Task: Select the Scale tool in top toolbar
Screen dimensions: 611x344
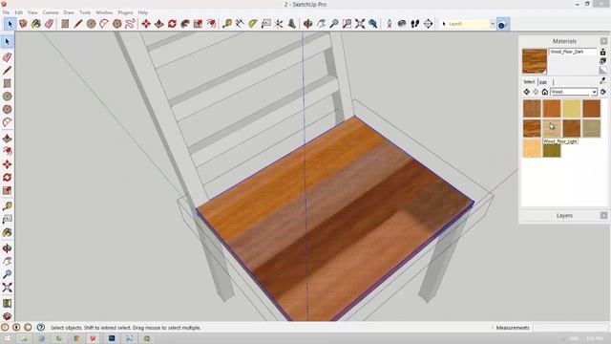Action: click(x=198, y=24)
